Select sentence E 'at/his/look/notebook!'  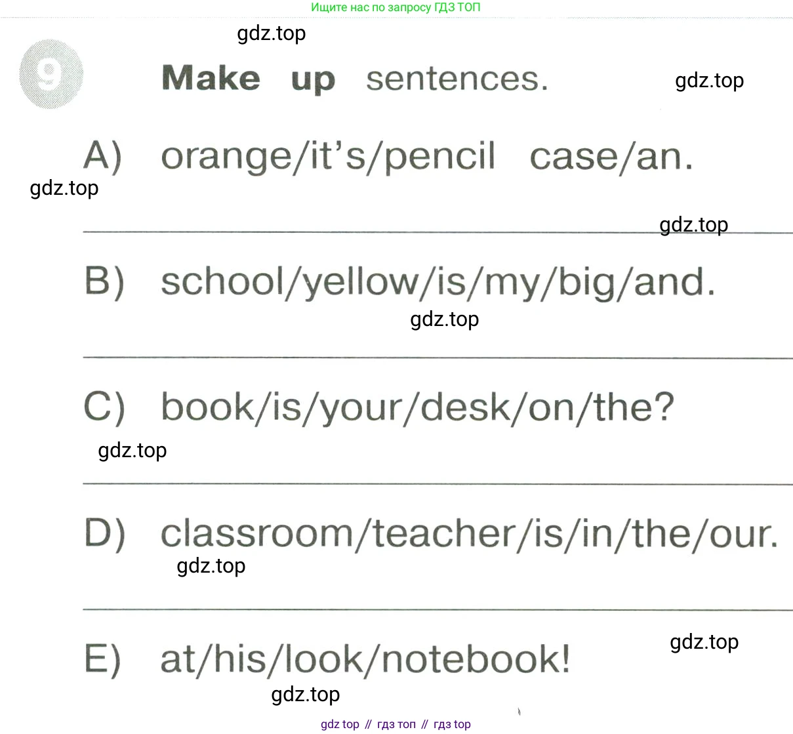(365, 659)
